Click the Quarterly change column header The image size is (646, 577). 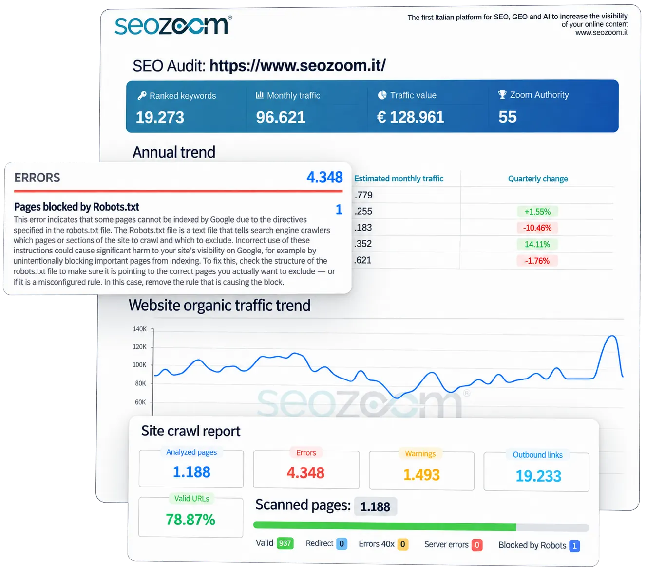click(x=538, y=179)
